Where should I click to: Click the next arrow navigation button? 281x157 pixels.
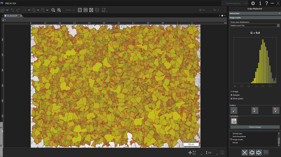pyautogui.click(x=259, y=153)
